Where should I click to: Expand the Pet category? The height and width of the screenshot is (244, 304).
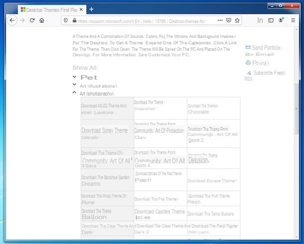pos(89,78)
